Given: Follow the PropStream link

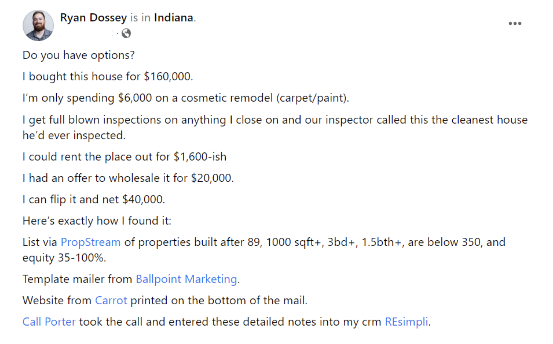Looking at the screenshot, I should pyautogui.click(x=91, y=242).
